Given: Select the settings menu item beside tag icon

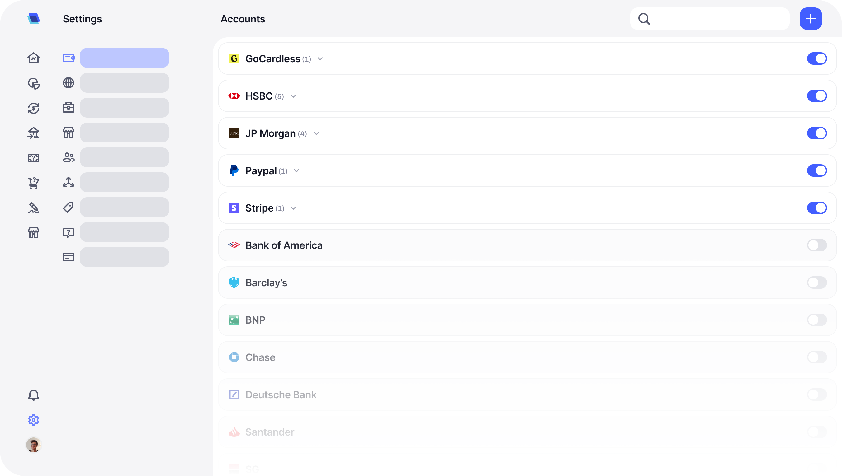Looking at the screenshot, I should coord(124,207).
